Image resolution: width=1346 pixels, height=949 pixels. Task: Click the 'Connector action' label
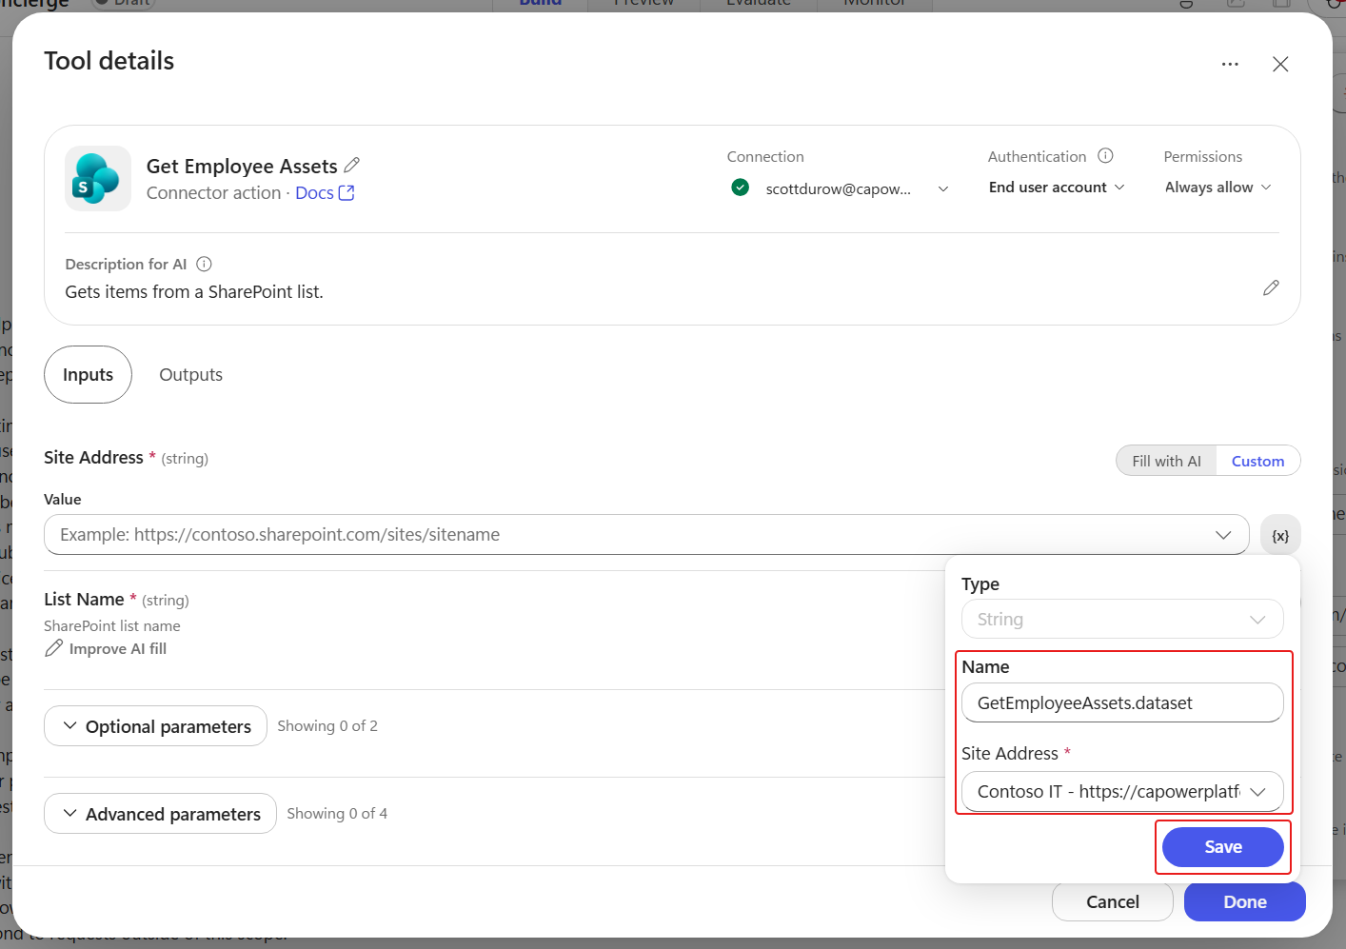tap(213, 192)
